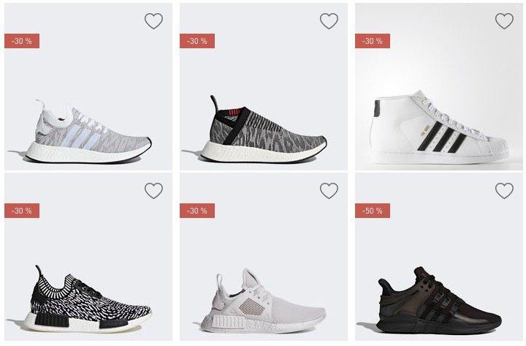Heart the black-white NMD R1 Primeknit shoe

pyautogui.click(x=153, y=191)
